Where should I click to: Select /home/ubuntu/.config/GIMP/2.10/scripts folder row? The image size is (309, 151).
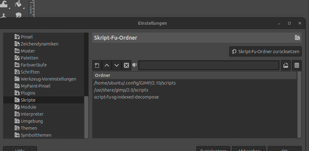click(x=194, y=83)
